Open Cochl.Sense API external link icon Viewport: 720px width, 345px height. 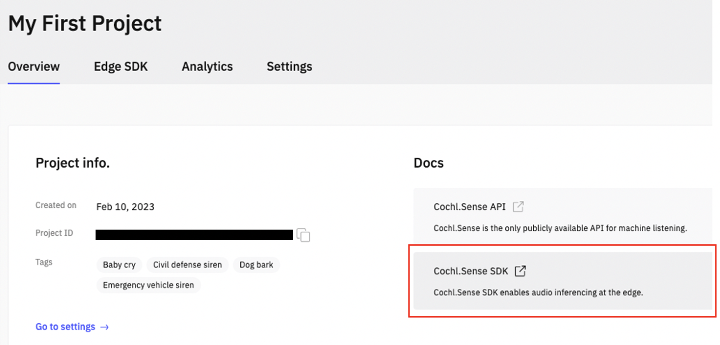click(x=518, y=206)
